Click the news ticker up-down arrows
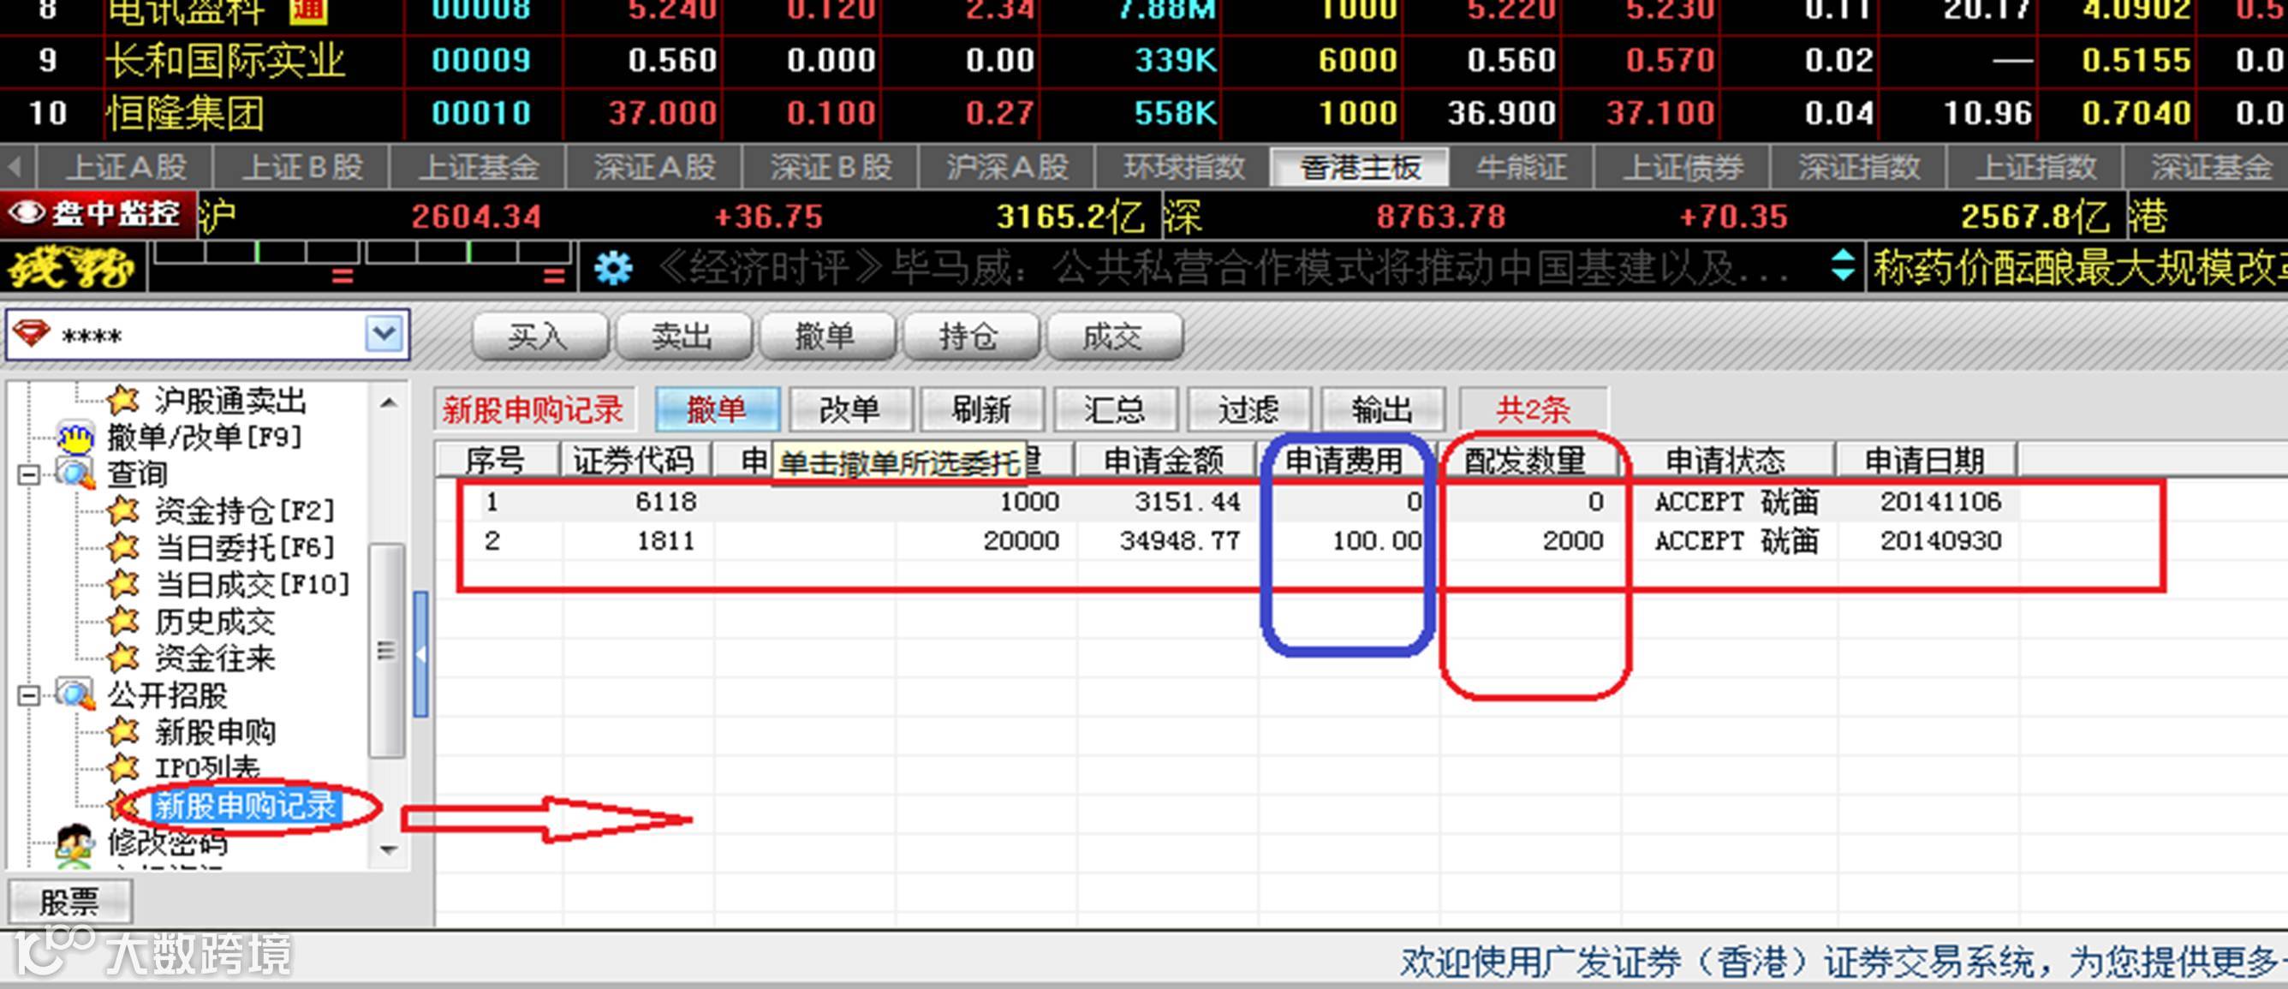The image size is (2288, 989). [1843, 265]
